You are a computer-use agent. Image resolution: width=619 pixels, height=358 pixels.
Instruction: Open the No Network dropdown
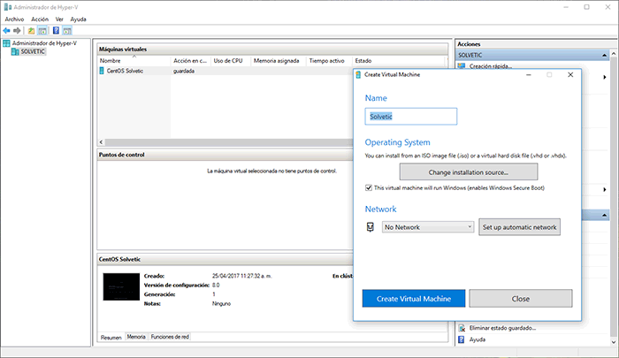tap(428, 227)
